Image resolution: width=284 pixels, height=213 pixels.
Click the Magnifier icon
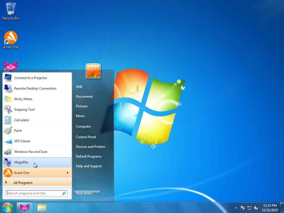coord(8,162)
